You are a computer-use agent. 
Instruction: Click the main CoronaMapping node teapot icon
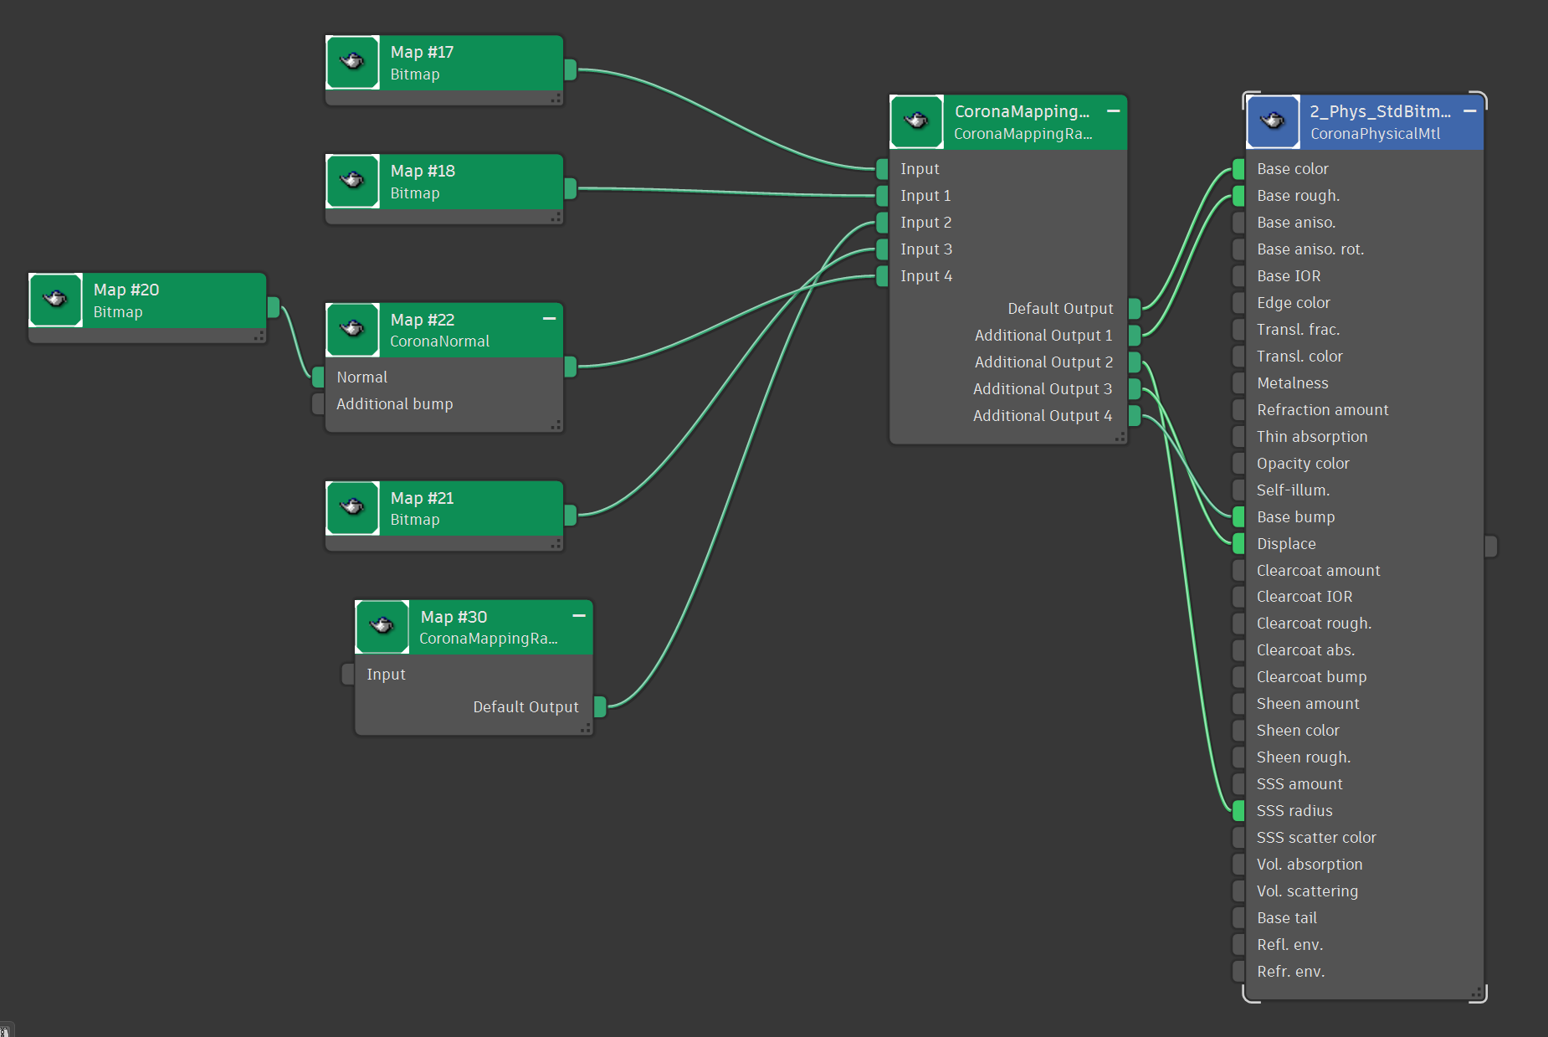(x=917, y=121)
